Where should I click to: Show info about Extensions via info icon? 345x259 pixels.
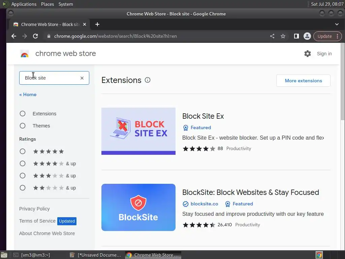coord(148,80)
